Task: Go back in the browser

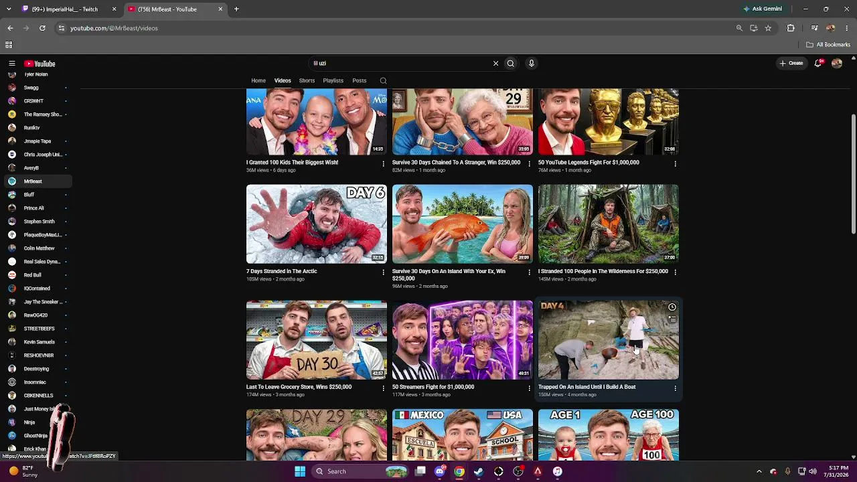Action: click(x=10, y=28)
